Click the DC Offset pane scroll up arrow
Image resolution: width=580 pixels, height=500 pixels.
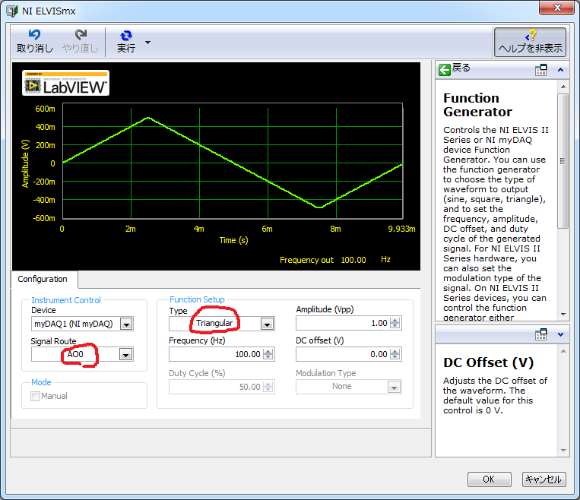[563, 351]
